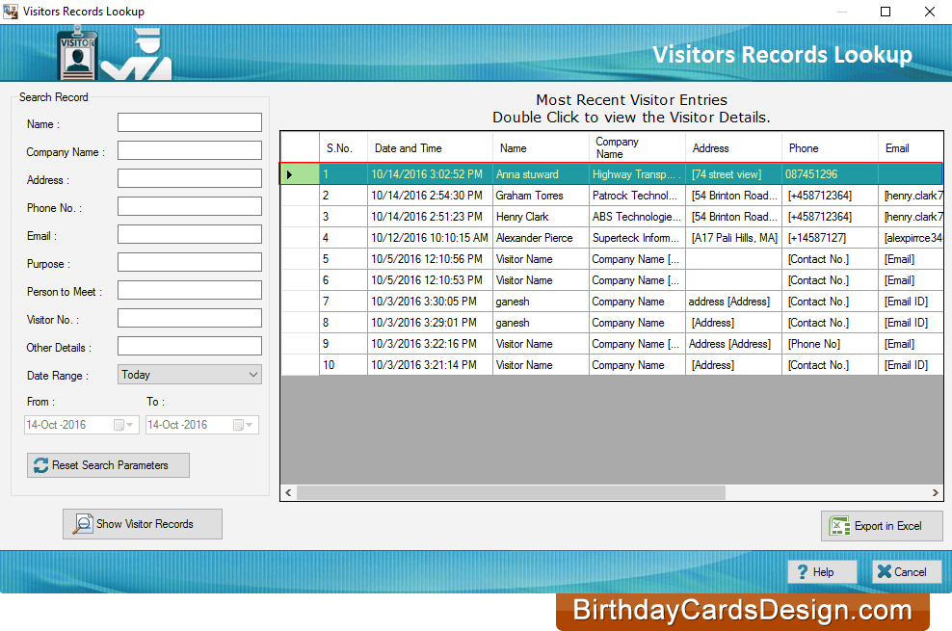Screen dimensions: 952x631
Task: Select the Graham Torres name cell
Action: coord(541,196)
